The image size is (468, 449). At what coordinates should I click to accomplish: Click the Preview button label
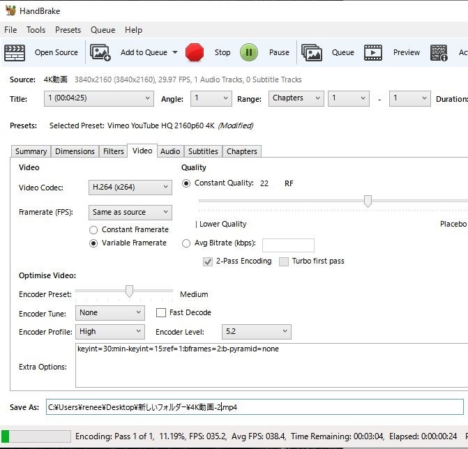406,52
